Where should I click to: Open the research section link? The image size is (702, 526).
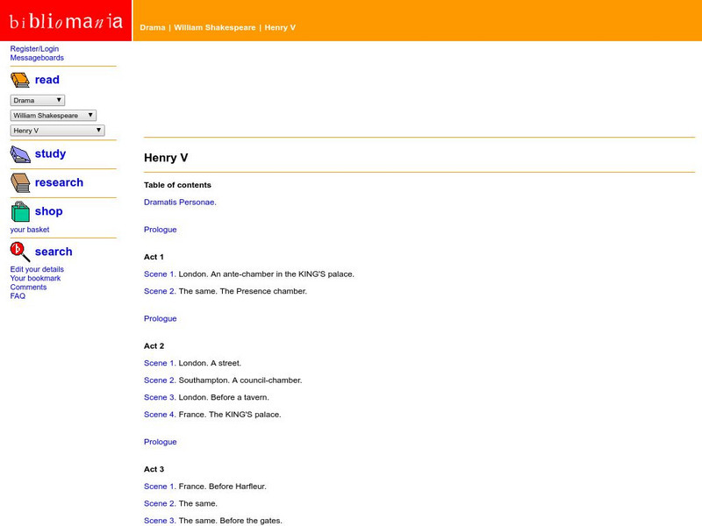click(x=59, y=182)
